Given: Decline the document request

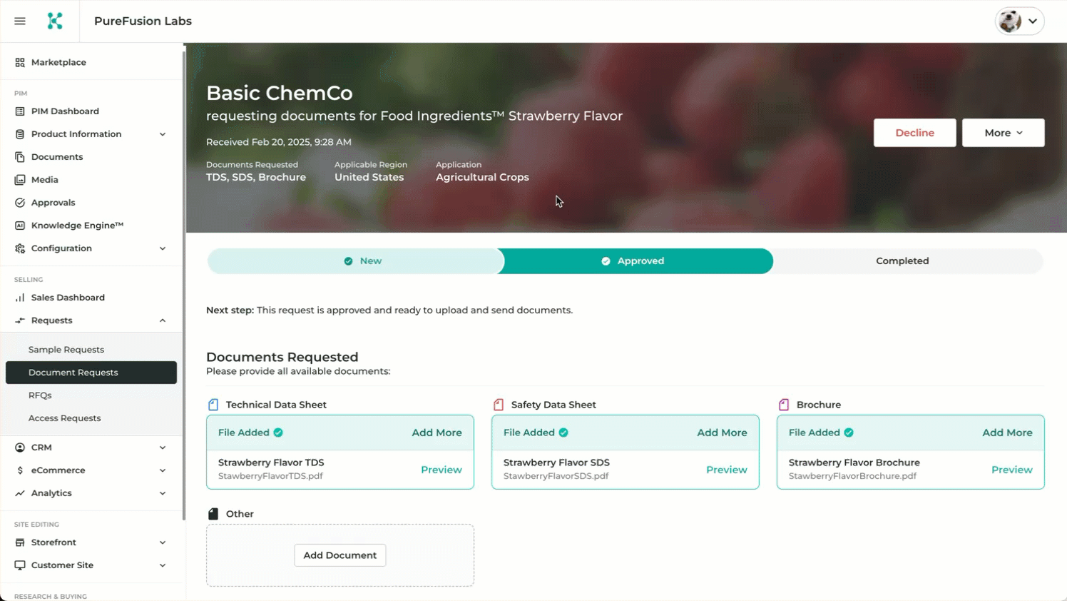Looking at the screenshot, I should tap(914, 133).
